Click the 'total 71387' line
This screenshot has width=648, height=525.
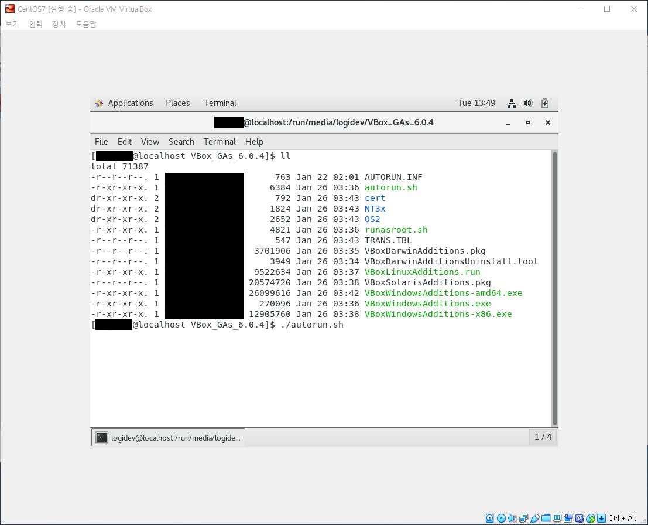[119, 166]
